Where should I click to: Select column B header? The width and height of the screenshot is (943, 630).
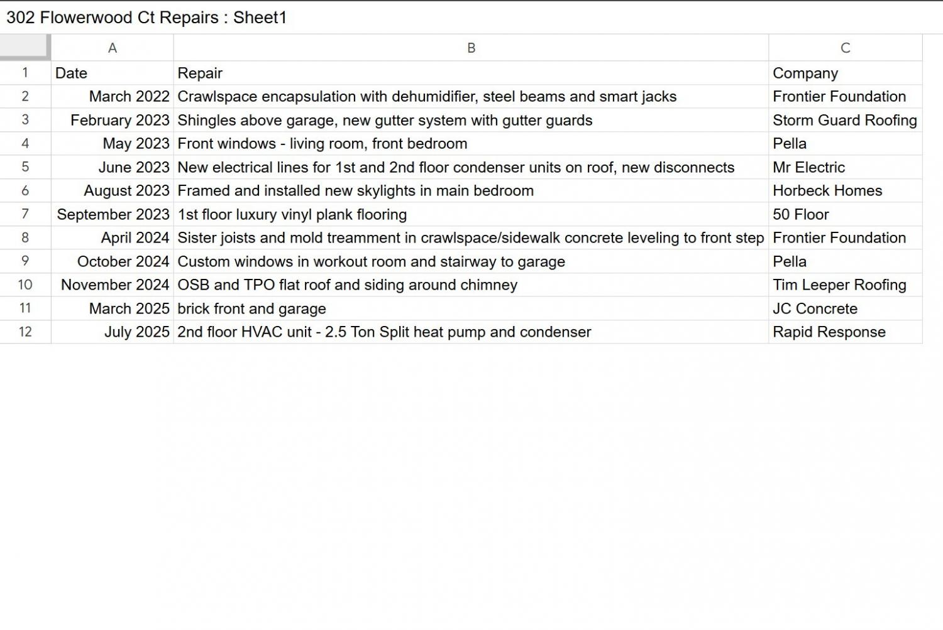pos(471,48)
